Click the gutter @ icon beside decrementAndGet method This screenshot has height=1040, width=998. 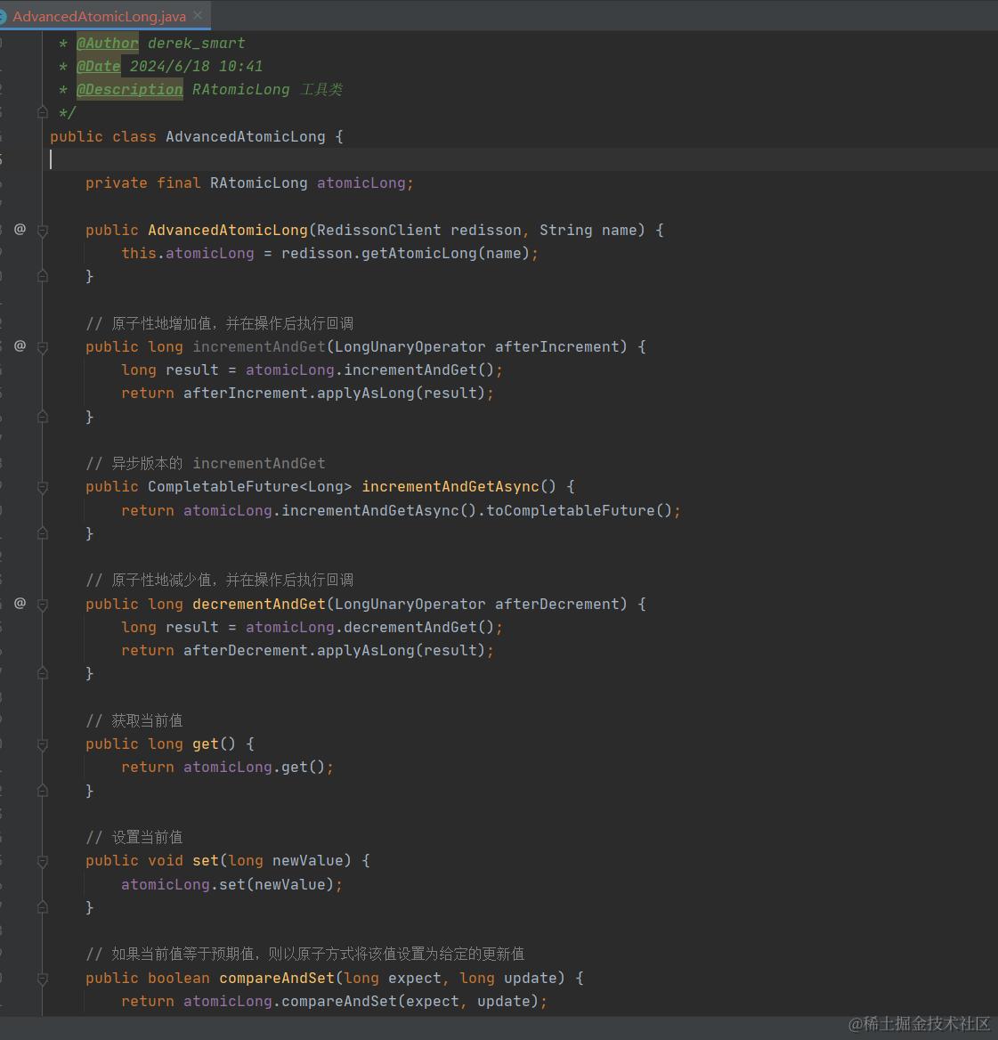coord(20,604)
